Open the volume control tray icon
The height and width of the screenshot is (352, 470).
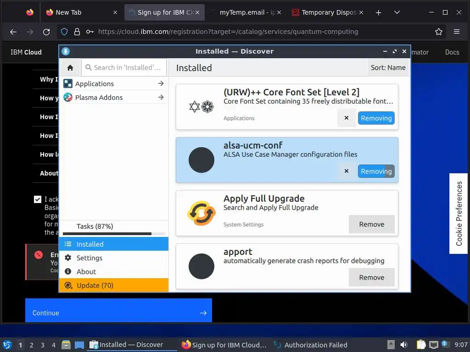coord(404,345)
